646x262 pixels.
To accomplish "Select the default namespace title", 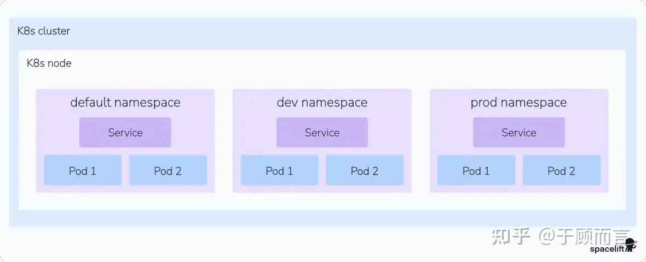I will click(x=125, y=102).
